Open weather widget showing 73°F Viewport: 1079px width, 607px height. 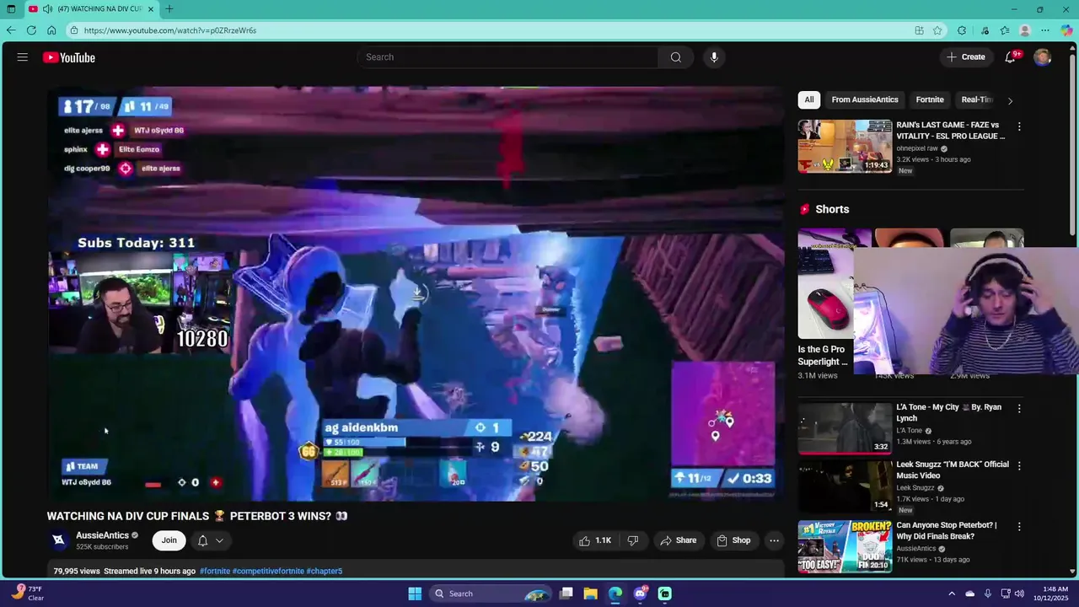[28, 594]
